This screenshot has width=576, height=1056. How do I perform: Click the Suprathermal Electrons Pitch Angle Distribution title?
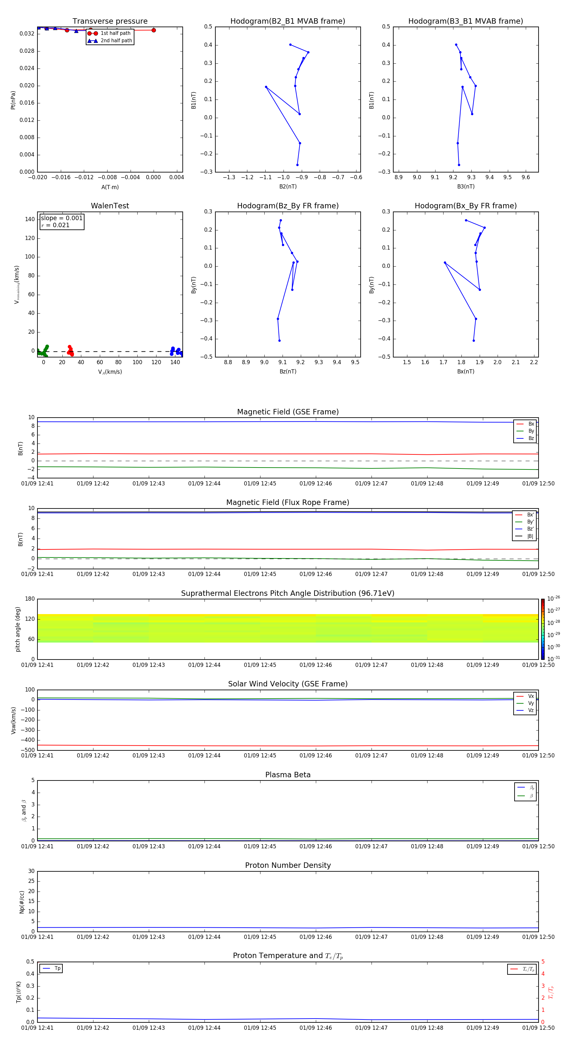tap(288, 594)
